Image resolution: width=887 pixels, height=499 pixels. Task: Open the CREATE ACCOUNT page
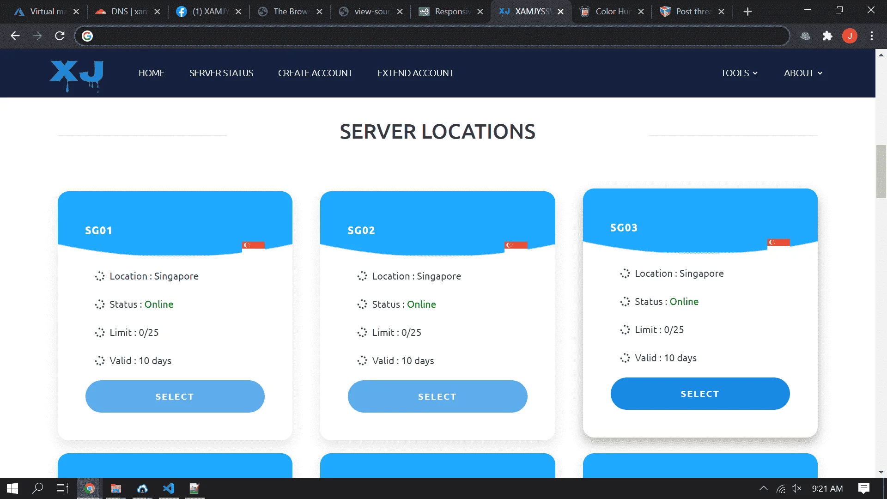click(315, 73)
